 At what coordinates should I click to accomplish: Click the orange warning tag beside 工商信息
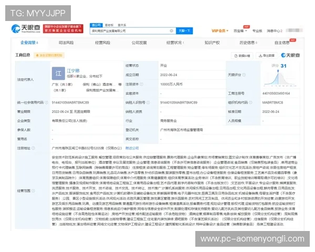[49, 55]
